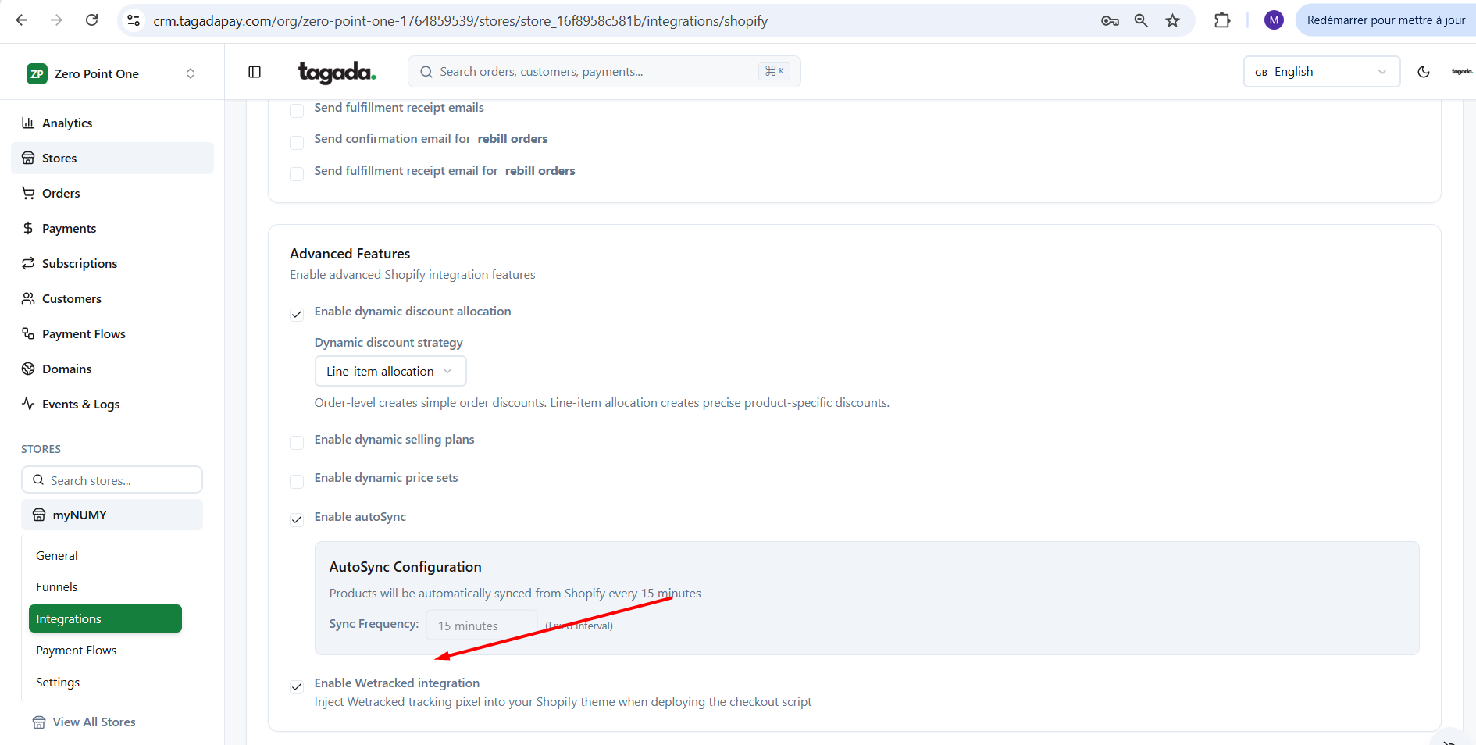The height and width of the screenshot is (745, 1476).
Task: Enable dynamic selling plans checkbox
Action: pos(297,442)
